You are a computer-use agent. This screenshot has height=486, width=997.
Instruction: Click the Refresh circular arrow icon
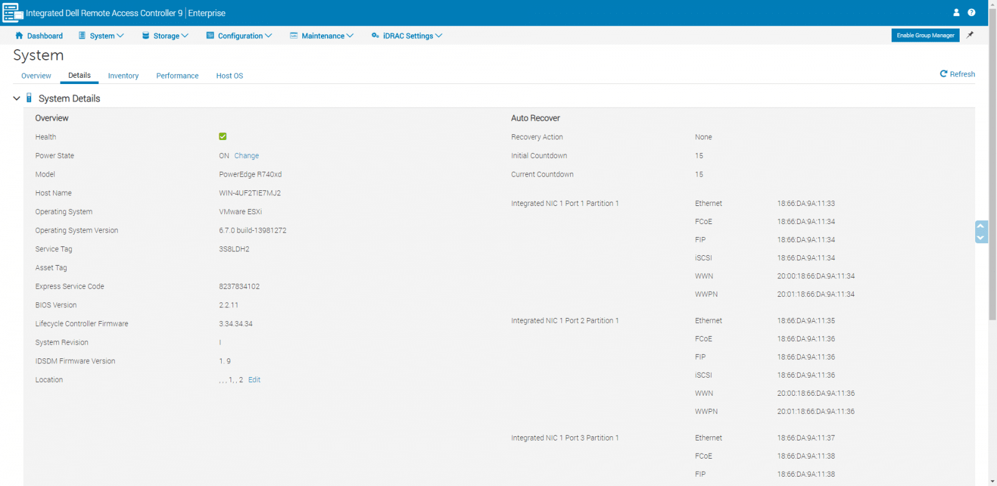pos(943,74)
